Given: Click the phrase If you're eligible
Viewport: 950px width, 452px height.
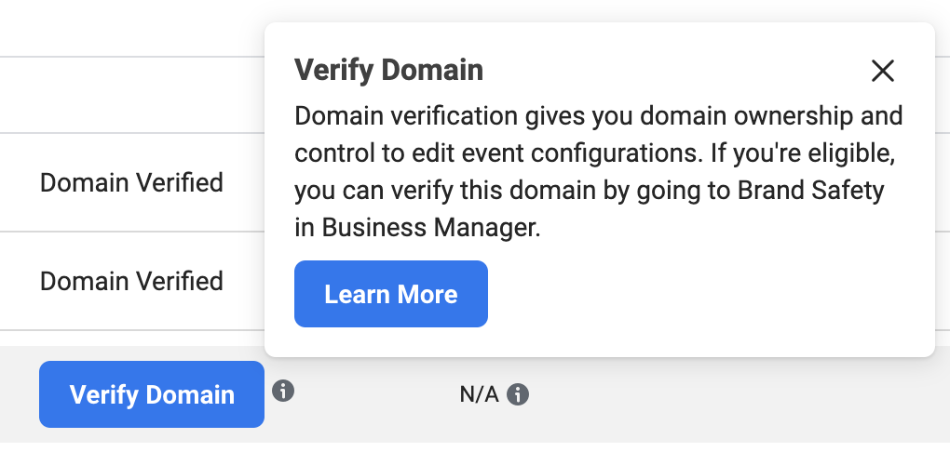Looking at the screenshot, I should [x=804, y=154].
